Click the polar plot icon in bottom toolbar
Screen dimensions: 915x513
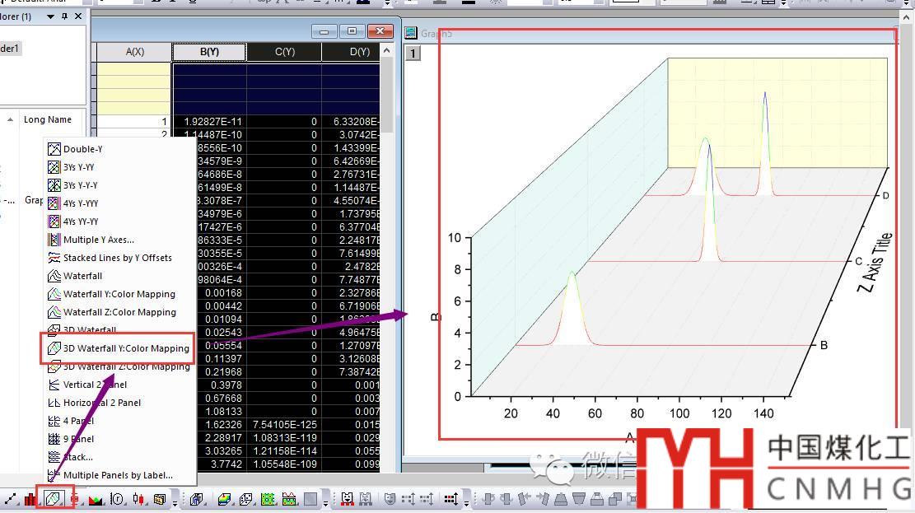click(117, 499)
